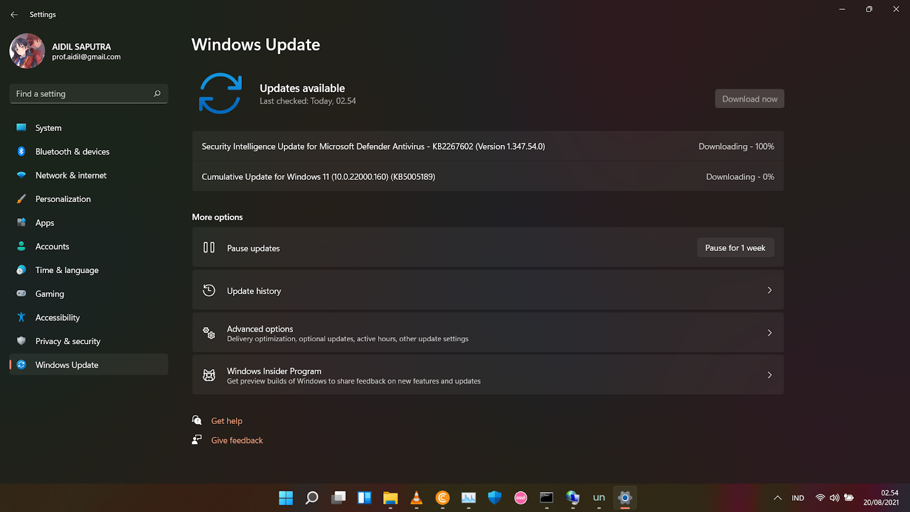Select Accounts in the sidebar
910x512 pixels.
coord(89,246)
